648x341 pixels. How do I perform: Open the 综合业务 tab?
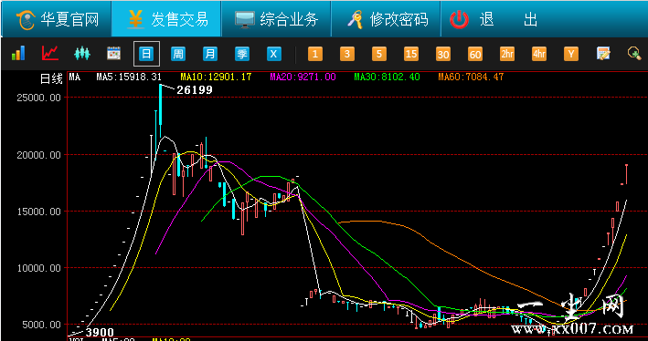[x=276, y=19]
